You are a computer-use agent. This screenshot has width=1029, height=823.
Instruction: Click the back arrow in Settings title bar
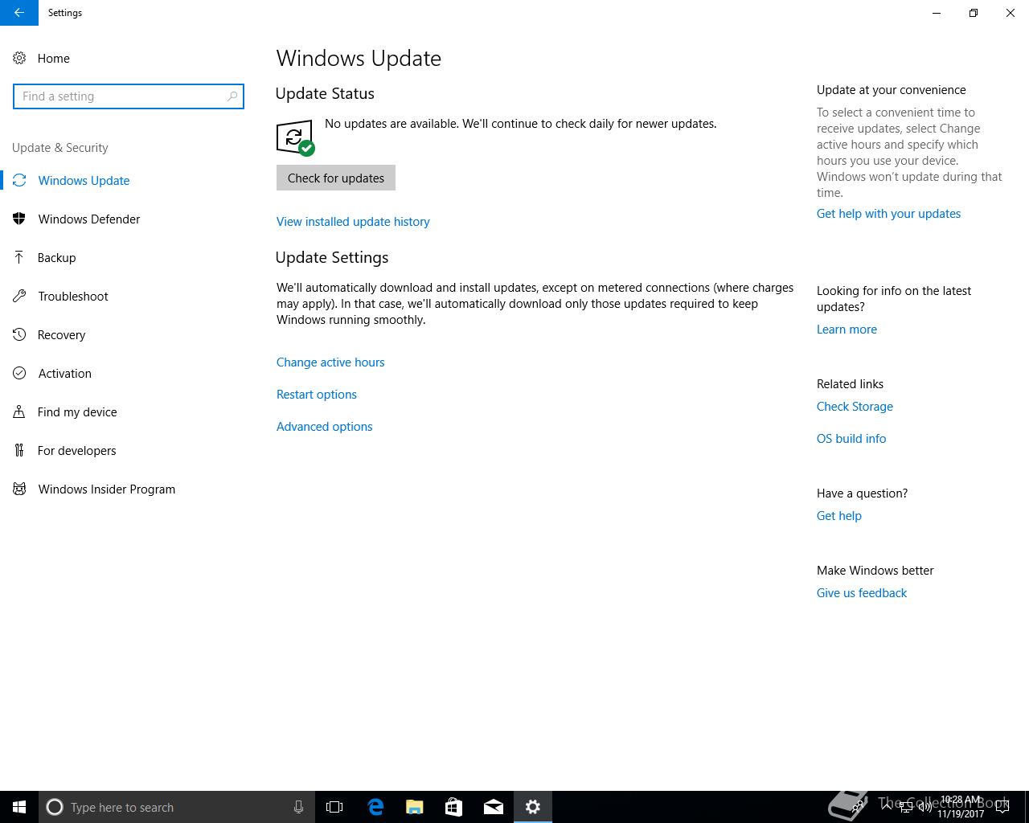click(19, 13)
